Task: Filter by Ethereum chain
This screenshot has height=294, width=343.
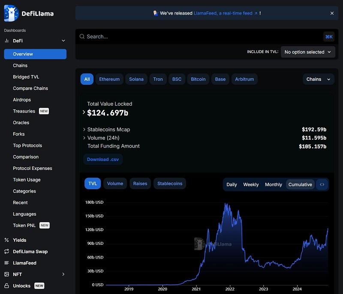Action: click(x=109, y=79)
